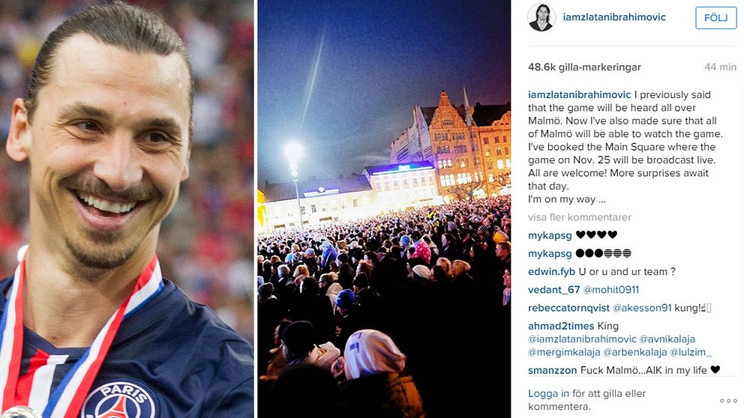The height and width of the screenshot is (418, 744).
Task: Click the Zlatan profile avatar picture
Action: tap(541, 17)
